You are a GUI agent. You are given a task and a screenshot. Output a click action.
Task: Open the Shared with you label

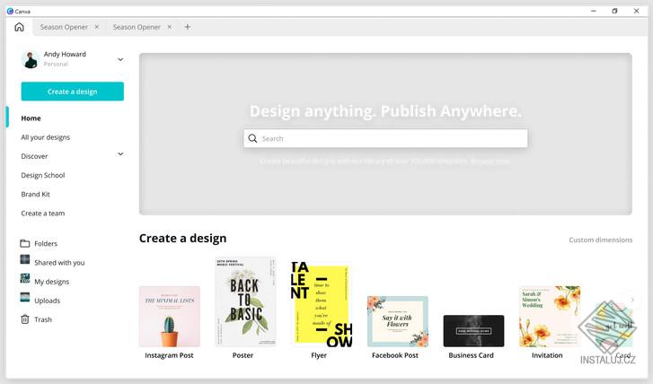59,263
